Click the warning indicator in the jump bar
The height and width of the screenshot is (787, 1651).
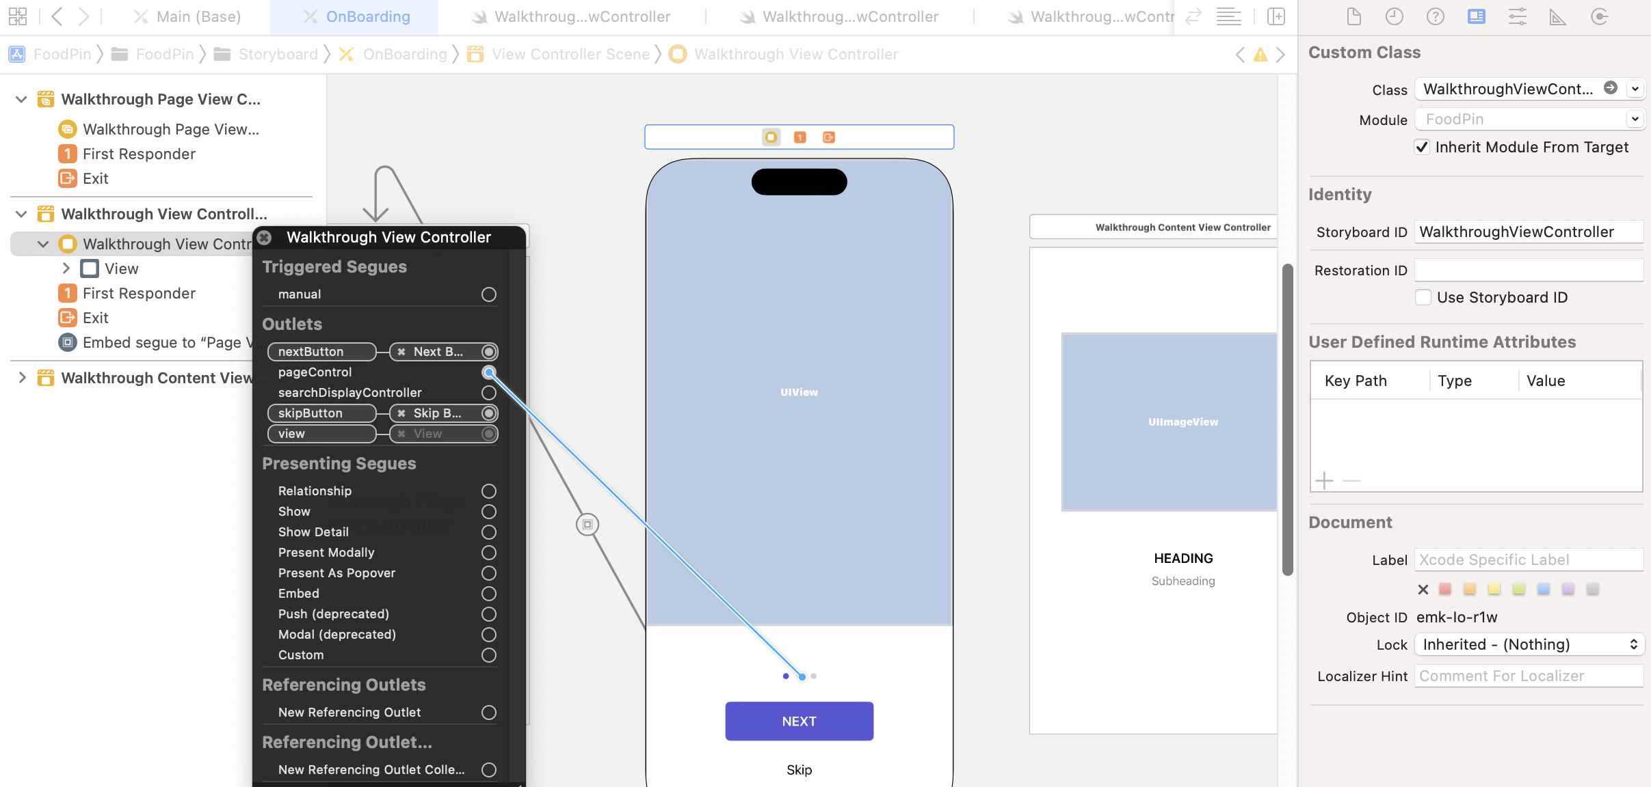pos(1259,55)
